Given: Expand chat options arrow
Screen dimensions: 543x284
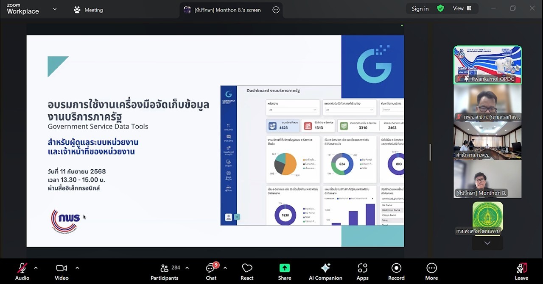Looking at the screenshot, I should [225, 268].
